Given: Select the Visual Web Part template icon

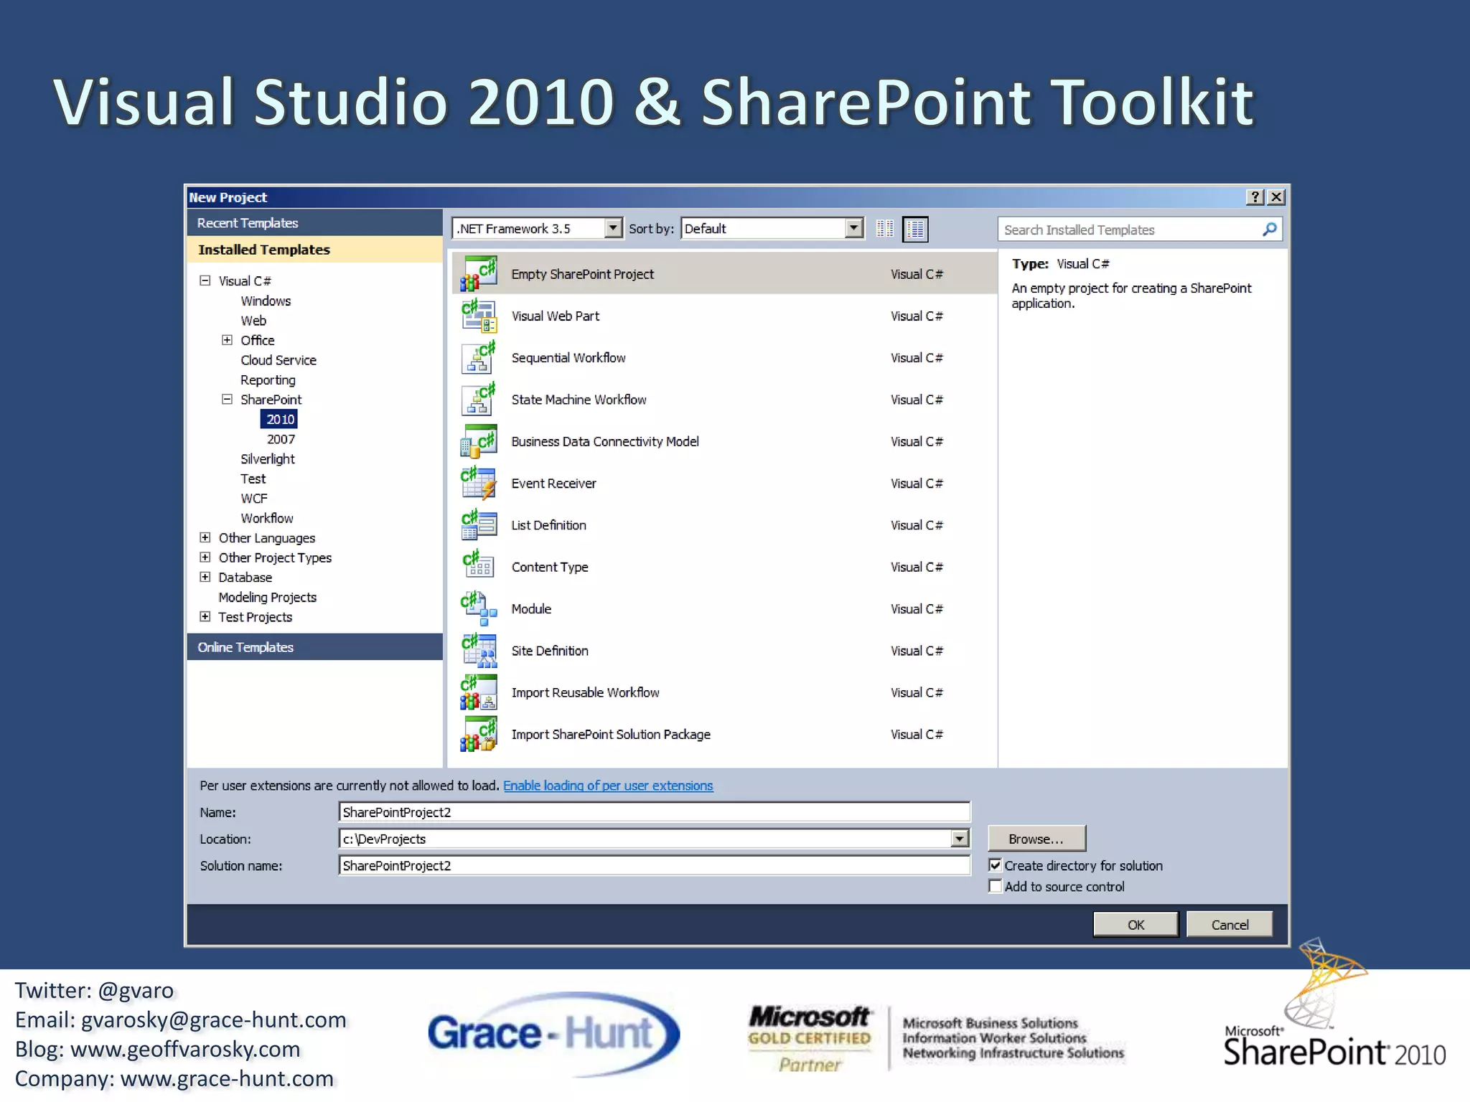Looking at the screenshot, I should pyautogui.click(x=479, y=316).
